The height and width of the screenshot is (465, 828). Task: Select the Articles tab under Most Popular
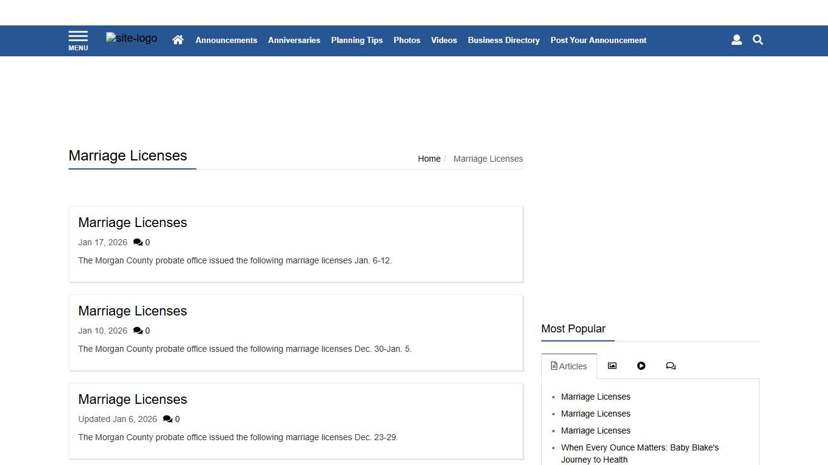coord(569,366)
